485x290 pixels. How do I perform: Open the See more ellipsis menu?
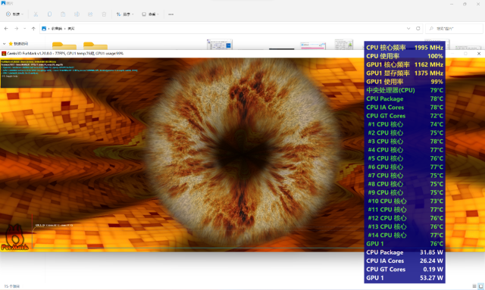171,14
